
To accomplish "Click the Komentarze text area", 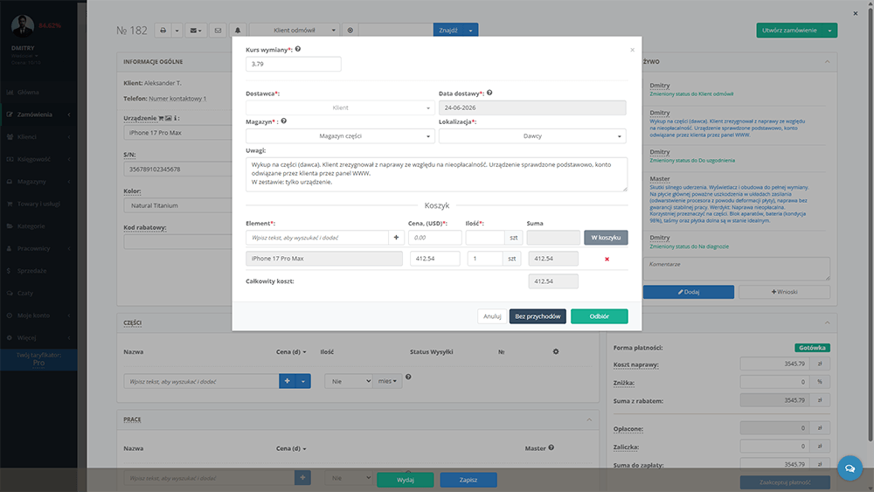I will pos(736,268).
